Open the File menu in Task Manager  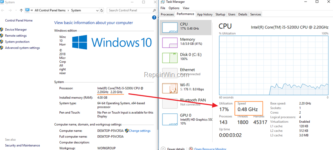(x=163, y=8)
